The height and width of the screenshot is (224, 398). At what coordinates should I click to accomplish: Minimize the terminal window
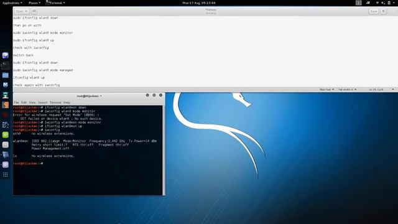pyautogui.click(x=147, y=95)
